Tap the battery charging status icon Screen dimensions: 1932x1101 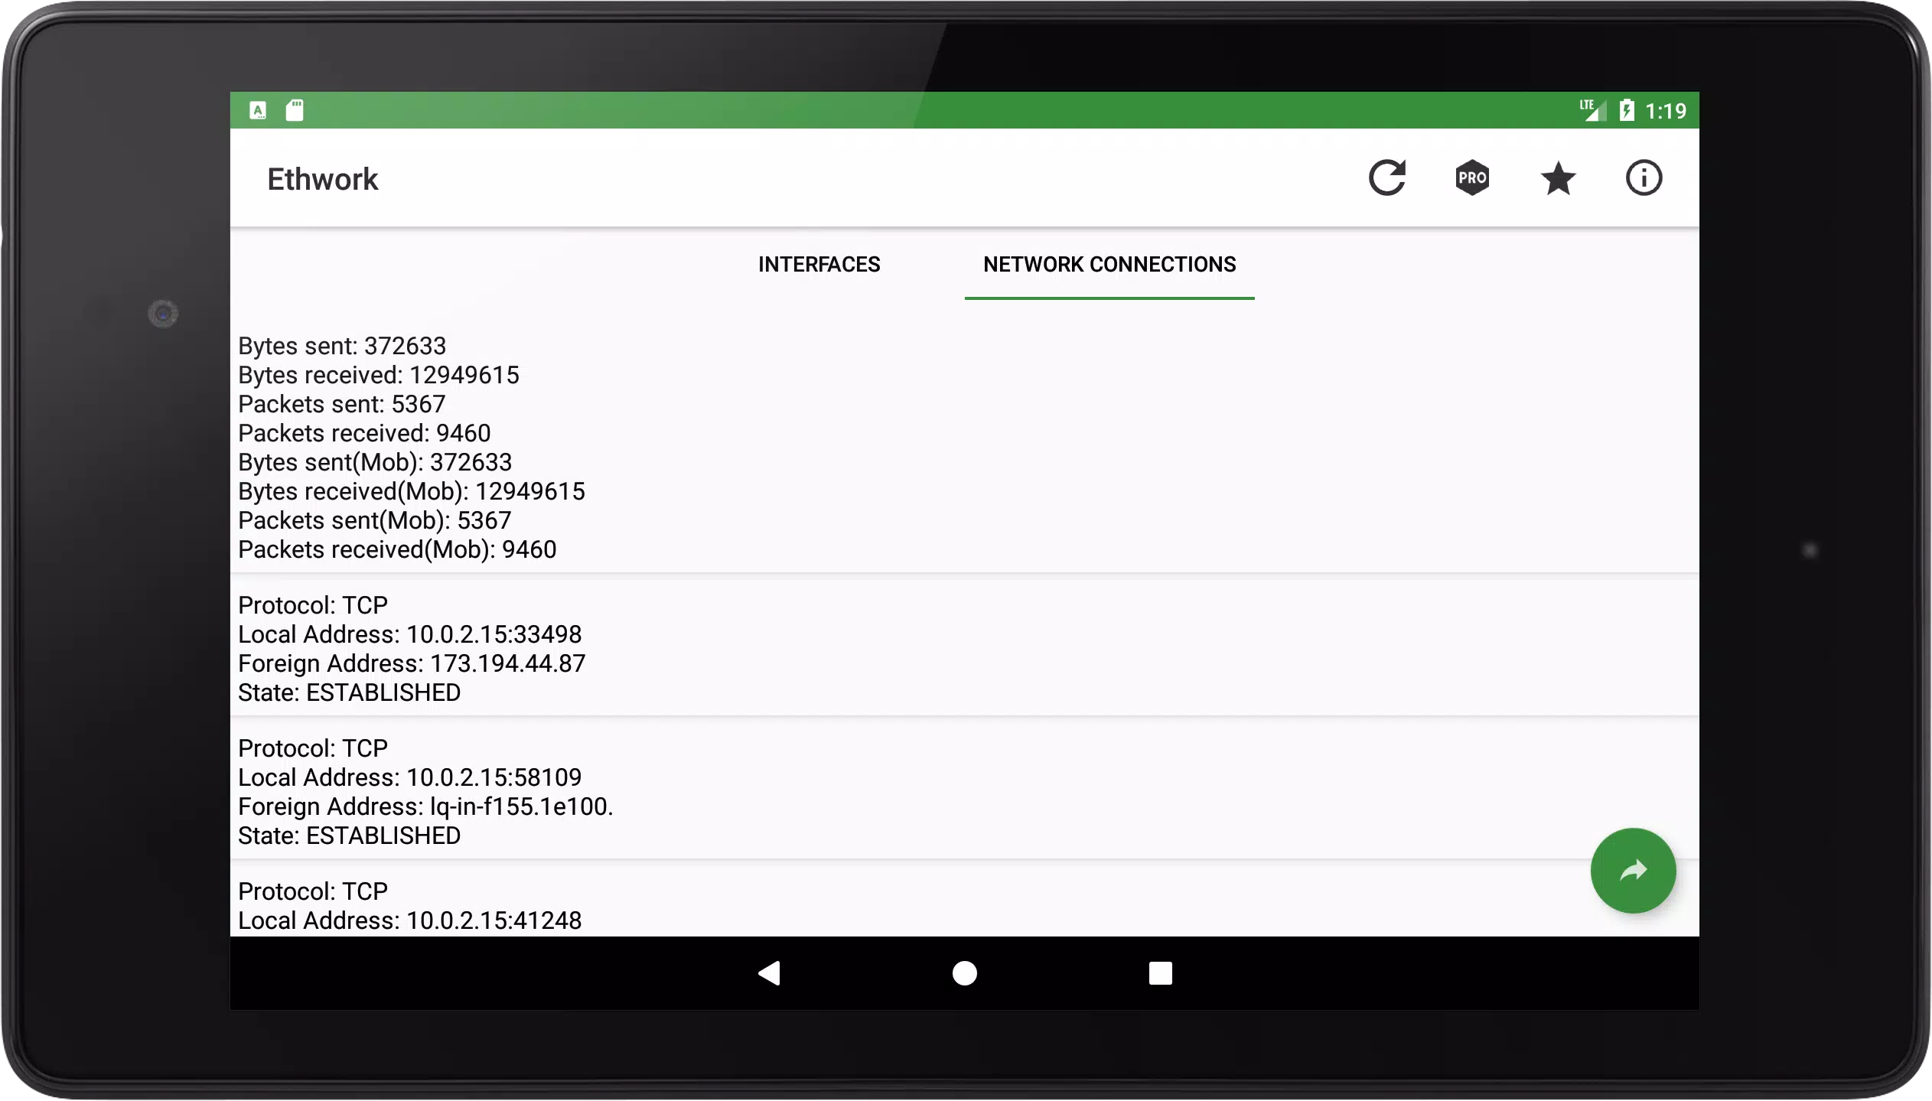[1627, 110]
